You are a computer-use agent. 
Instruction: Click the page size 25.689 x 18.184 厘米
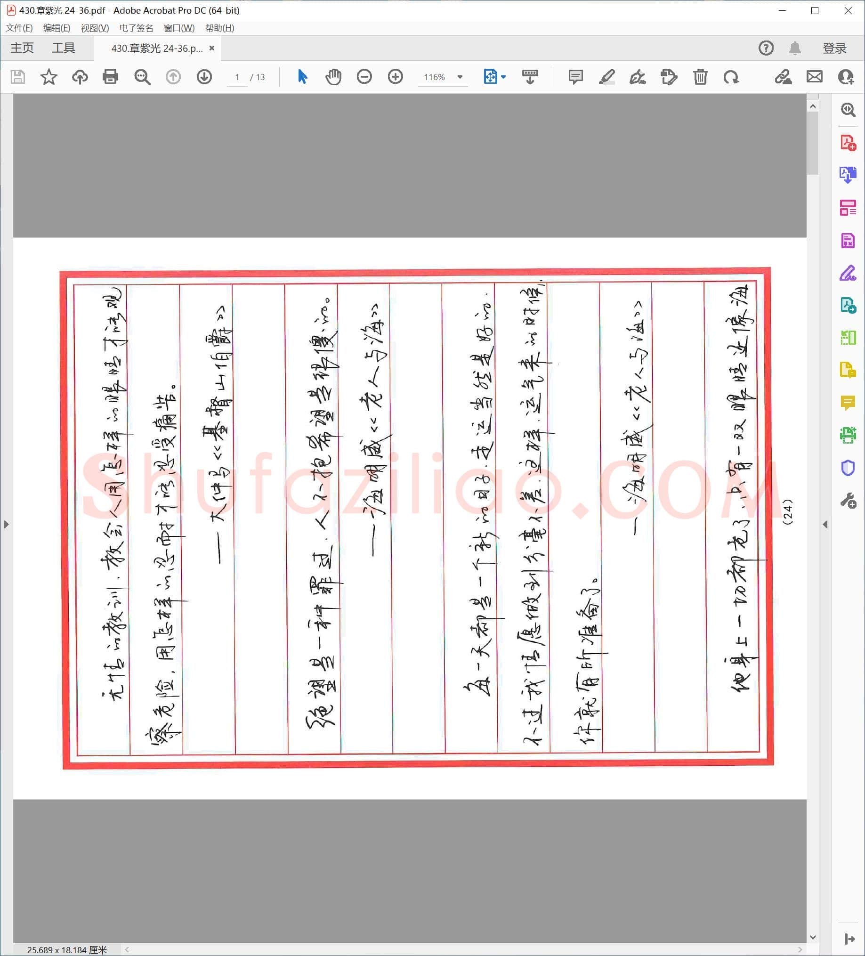click(x=67, y=950)
